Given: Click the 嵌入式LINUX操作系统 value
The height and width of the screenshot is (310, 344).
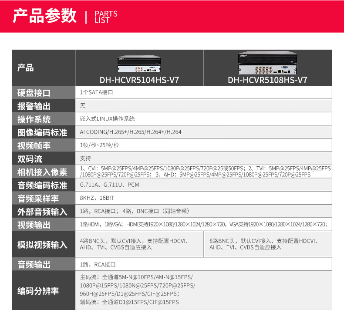Looking at the screenshot, I should pos(107,119).
